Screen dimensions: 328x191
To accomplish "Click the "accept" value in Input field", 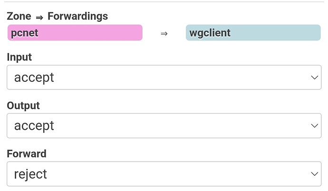I will pyautogui.click(x=34, y=77).
